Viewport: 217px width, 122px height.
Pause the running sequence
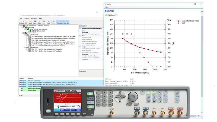(x=49, y=22)
